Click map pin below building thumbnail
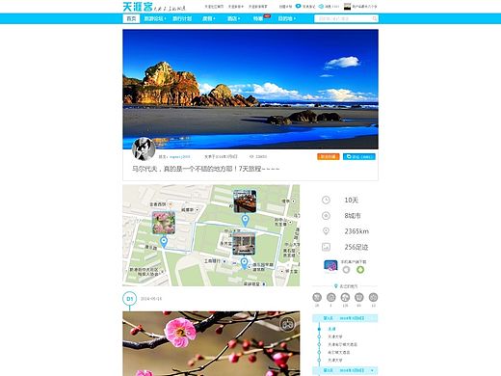501x376 pixels. tap(244, 263)
